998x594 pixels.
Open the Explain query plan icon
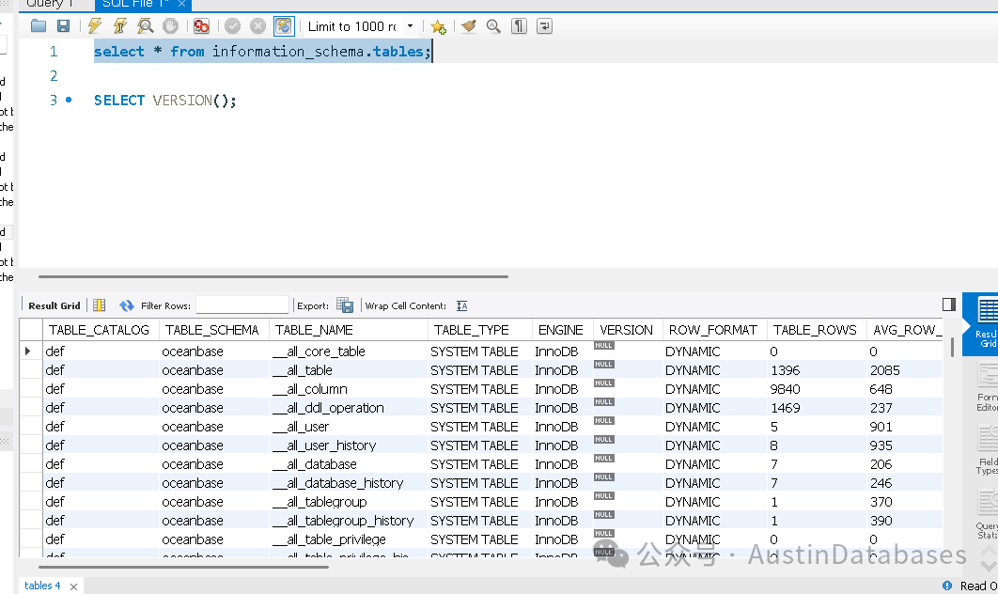coord(146,25)
